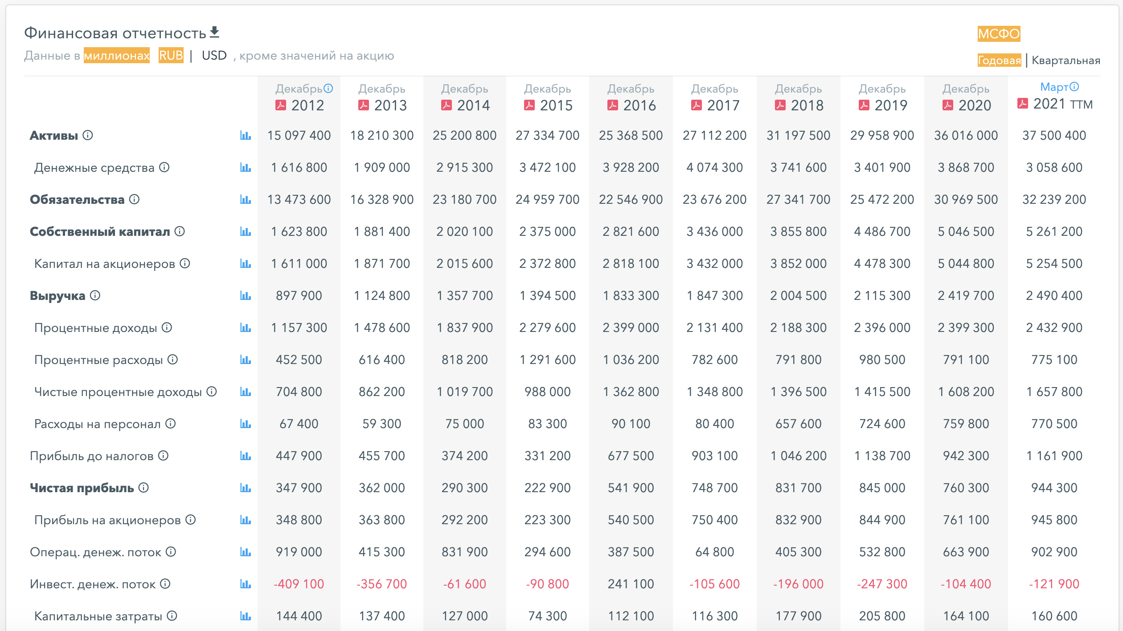Image resolution: width=1123 pixels, height=631 pixels.
Task: Show the info tooltip for Чистая прибыль
Action: coord(143,487)
